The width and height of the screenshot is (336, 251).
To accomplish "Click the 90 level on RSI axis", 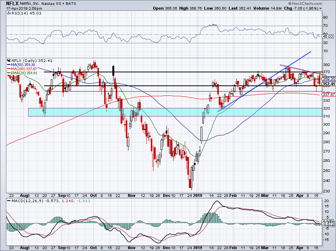I will coord(325,17).
